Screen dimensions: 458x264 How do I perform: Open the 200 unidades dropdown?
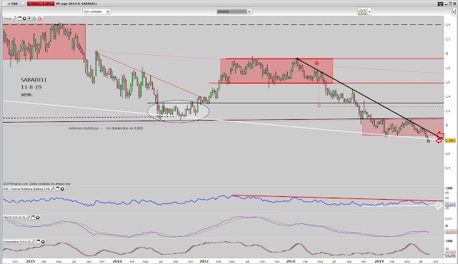[x=97, y=11]
